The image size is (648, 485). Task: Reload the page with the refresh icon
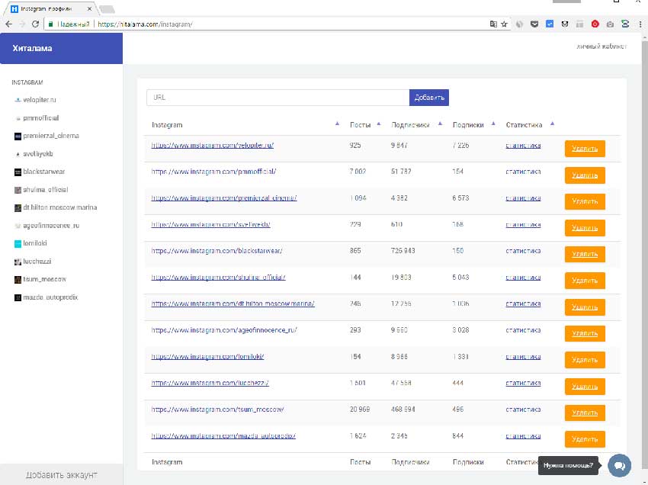click(35, 24)
